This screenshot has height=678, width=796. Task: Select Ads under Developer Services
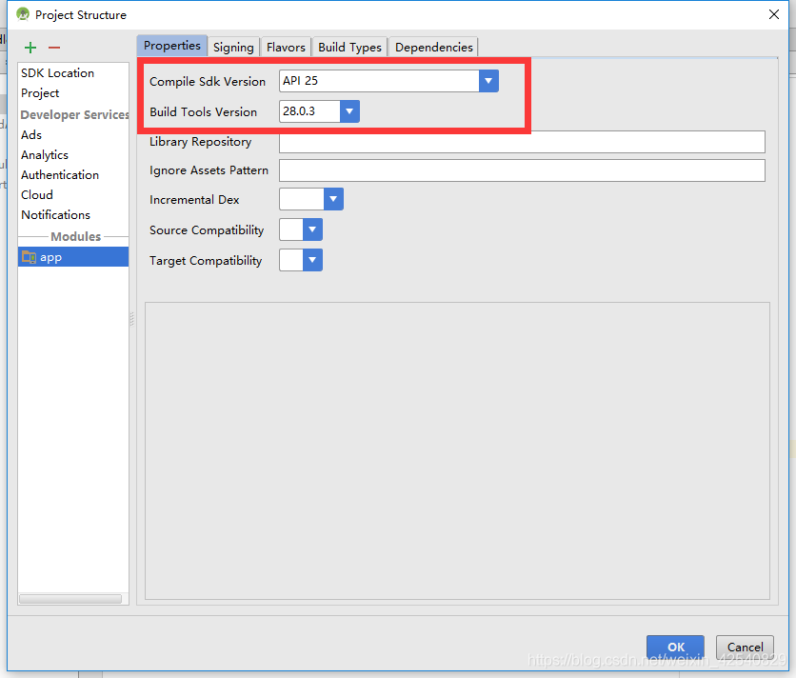click(73, 134)
